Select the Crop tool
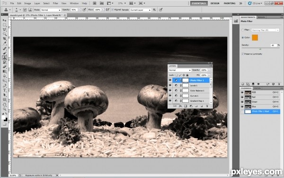This screenshot has height=178, width=284. tap(5, 39)
